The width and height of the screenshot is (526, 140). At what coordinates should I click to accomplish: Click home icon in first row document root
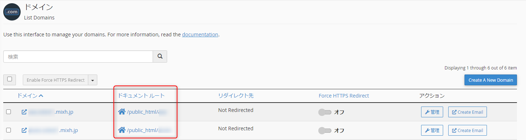[122, 112]
